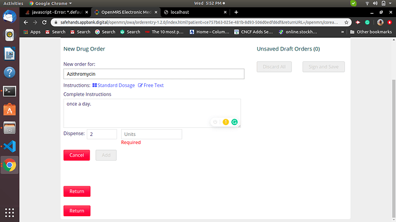Focus the Complete Instructions text area
Screen dimensions: 396x222
coord(152,113)
